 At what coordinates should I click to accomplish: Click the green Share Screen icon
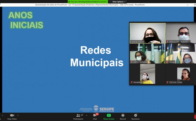109,115
